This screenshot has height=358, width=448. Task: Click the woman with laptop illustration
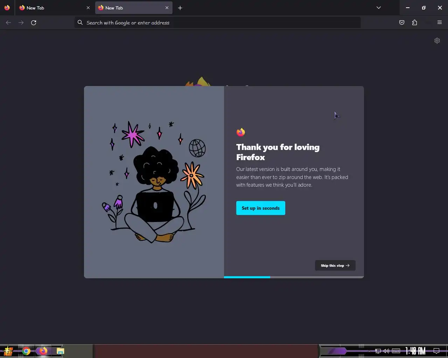[x=154, y=182]
